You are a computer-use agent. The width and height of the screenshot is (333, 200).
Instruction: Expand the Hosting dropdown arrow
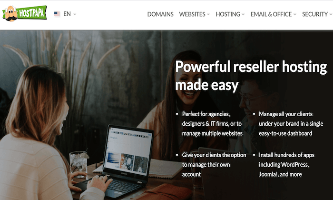point(243,15)
